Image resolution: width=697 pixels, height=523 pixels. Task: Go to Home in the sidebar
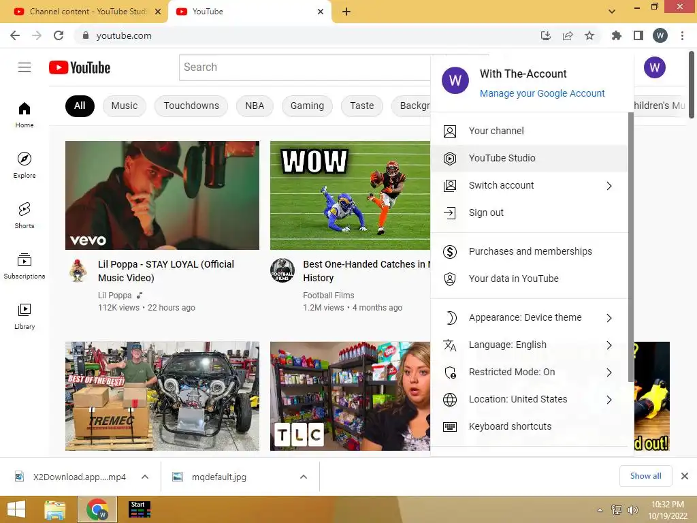[x=25, y=114]
